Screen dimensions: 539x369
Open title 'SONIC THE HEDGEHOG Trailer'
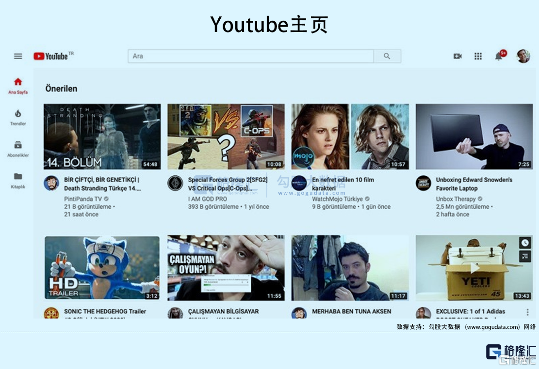[105, 311]
